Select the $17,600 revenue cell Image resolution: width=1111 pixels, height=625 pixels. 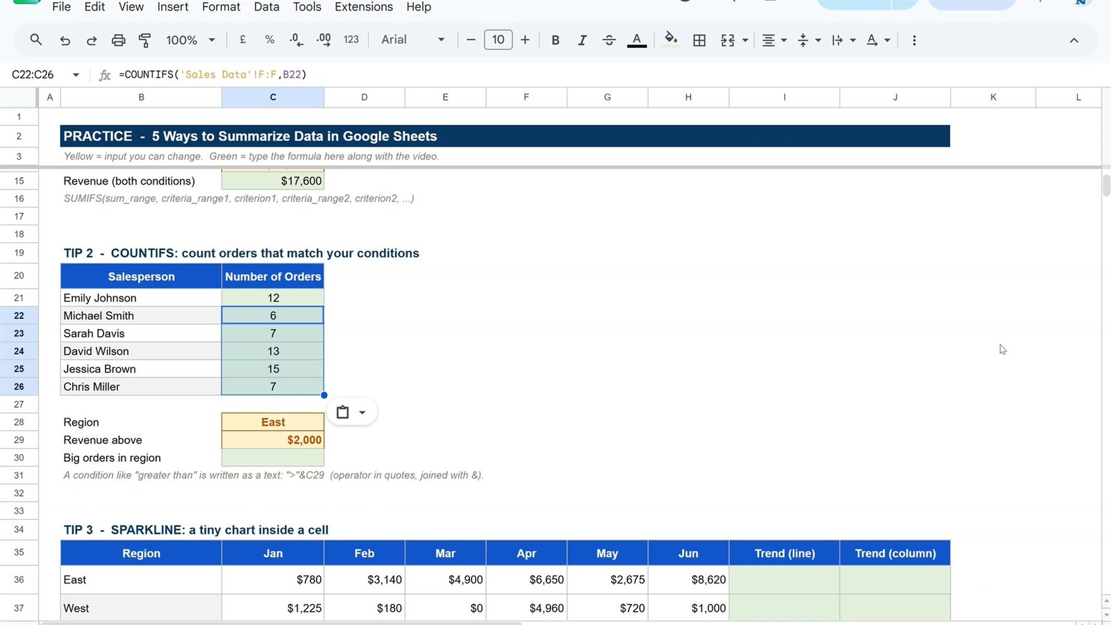tap(273, 181)
